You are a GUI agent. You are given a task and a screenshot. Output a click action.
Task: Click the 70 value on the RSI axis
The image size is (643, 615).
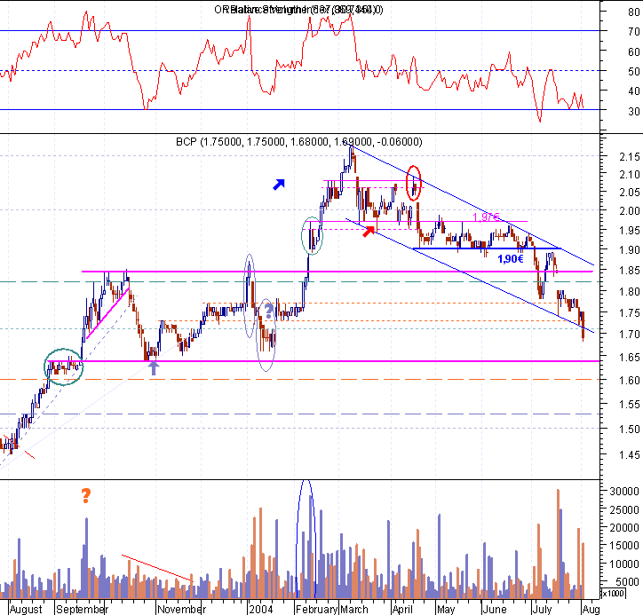click(x=633, y=32)
